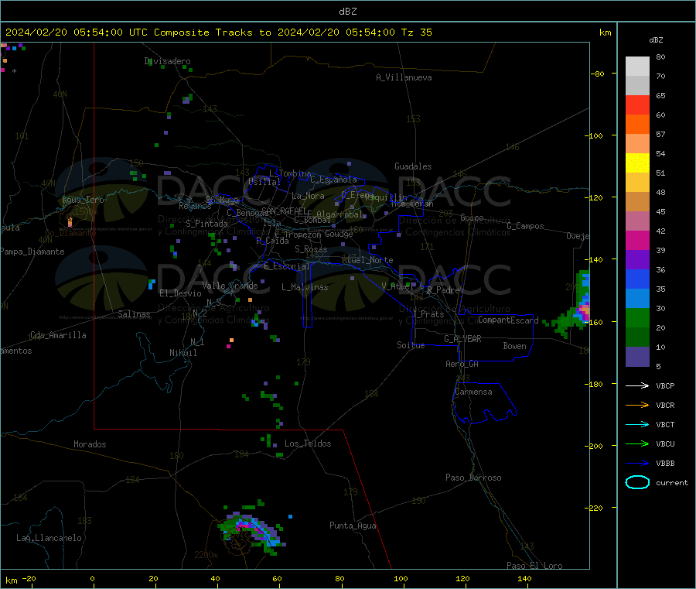Image resolution: width=696 pixels, height=589 pixels.
Task: Click the VBCU legend label
Action: click(665, 444)
